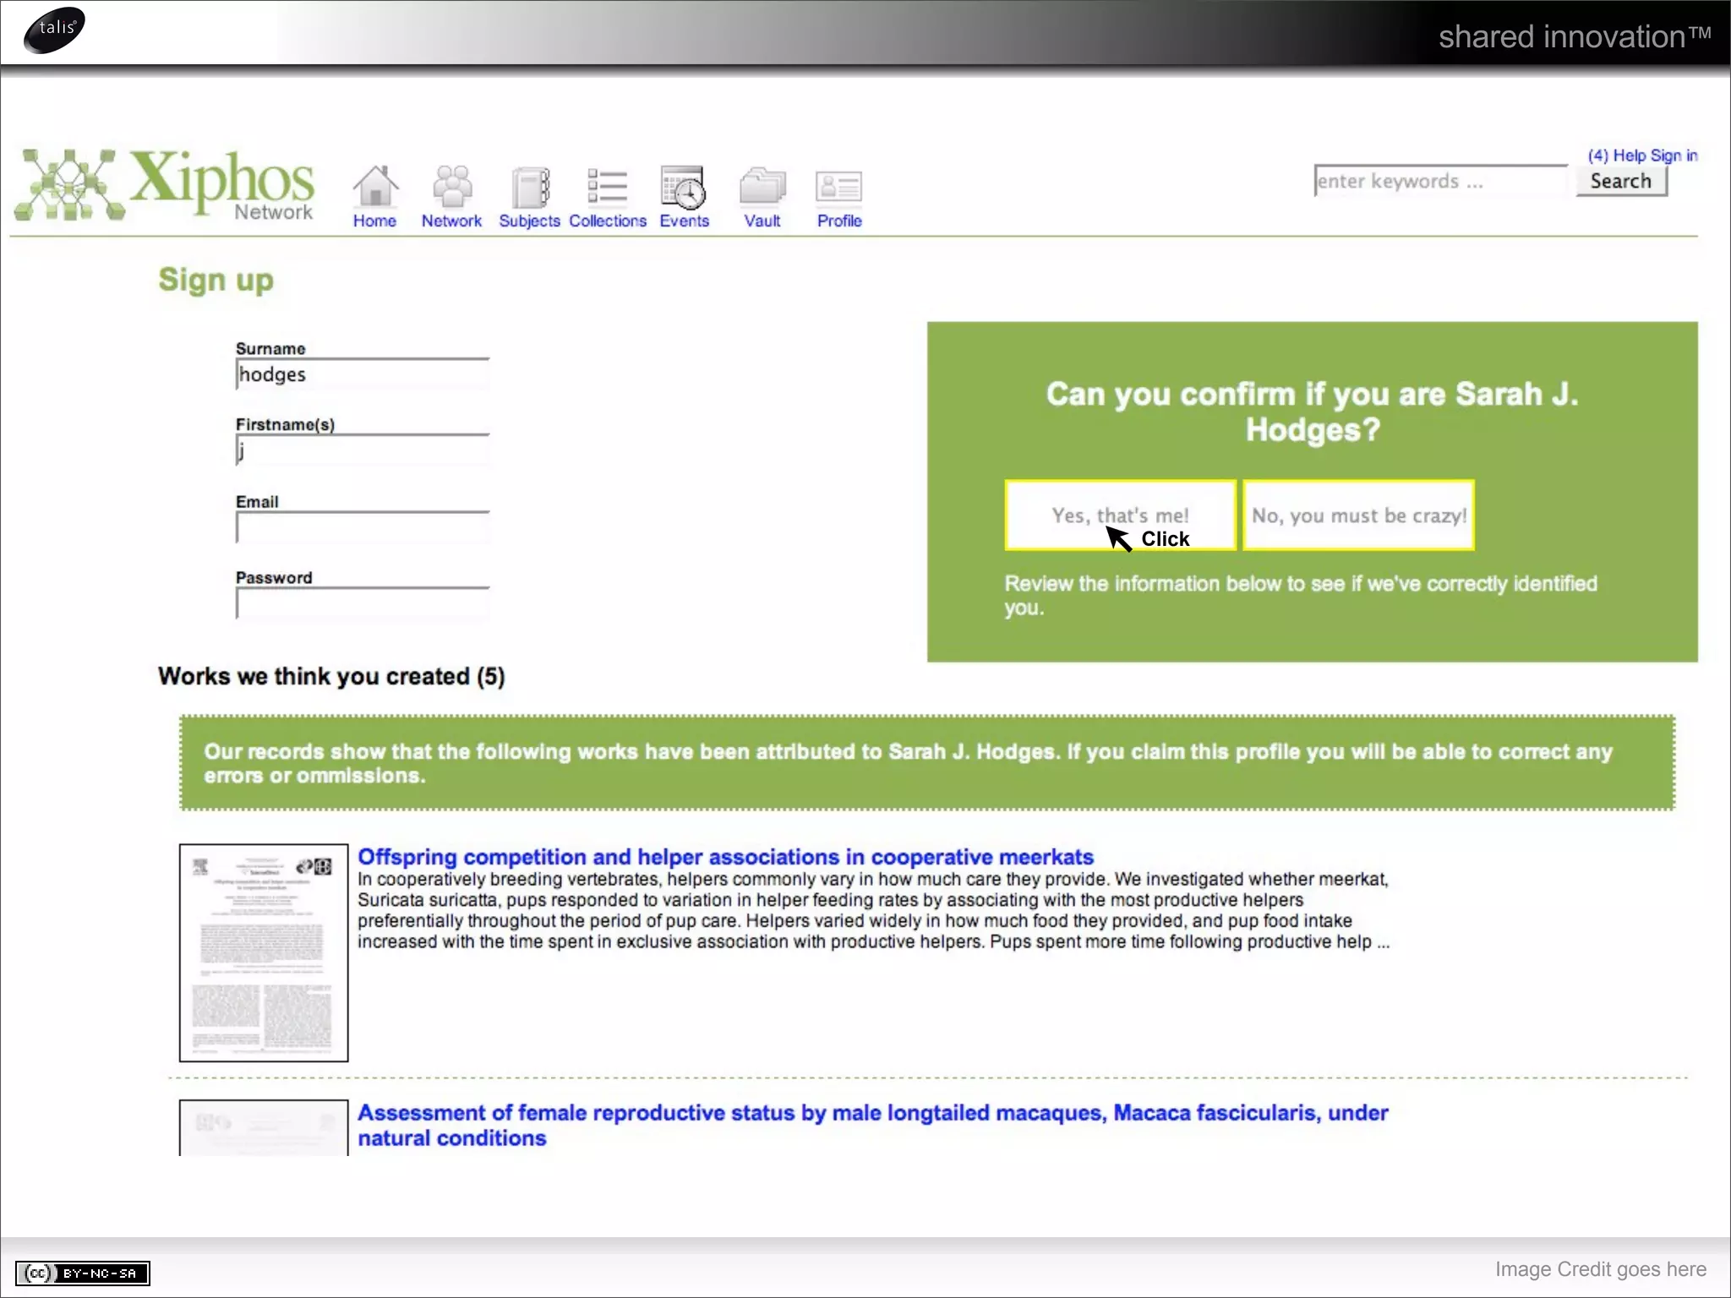Focus the Surname field containing hodges
Image resolution: width=1731 pixels, height=1298 pixels.
pos(363,374)
